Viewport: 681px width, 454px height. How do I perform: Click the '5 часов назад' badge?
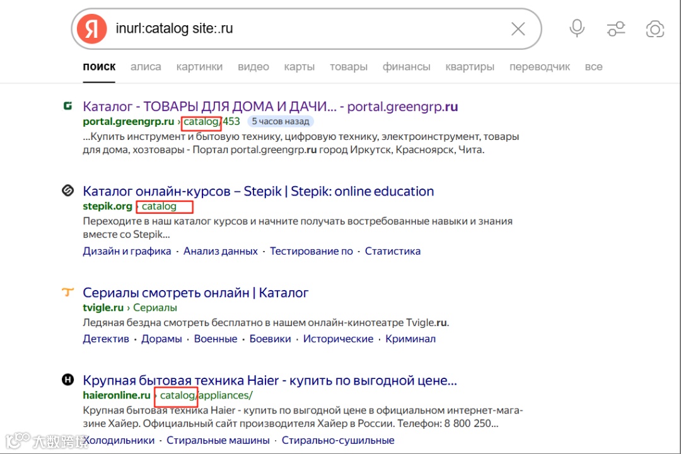281,122
